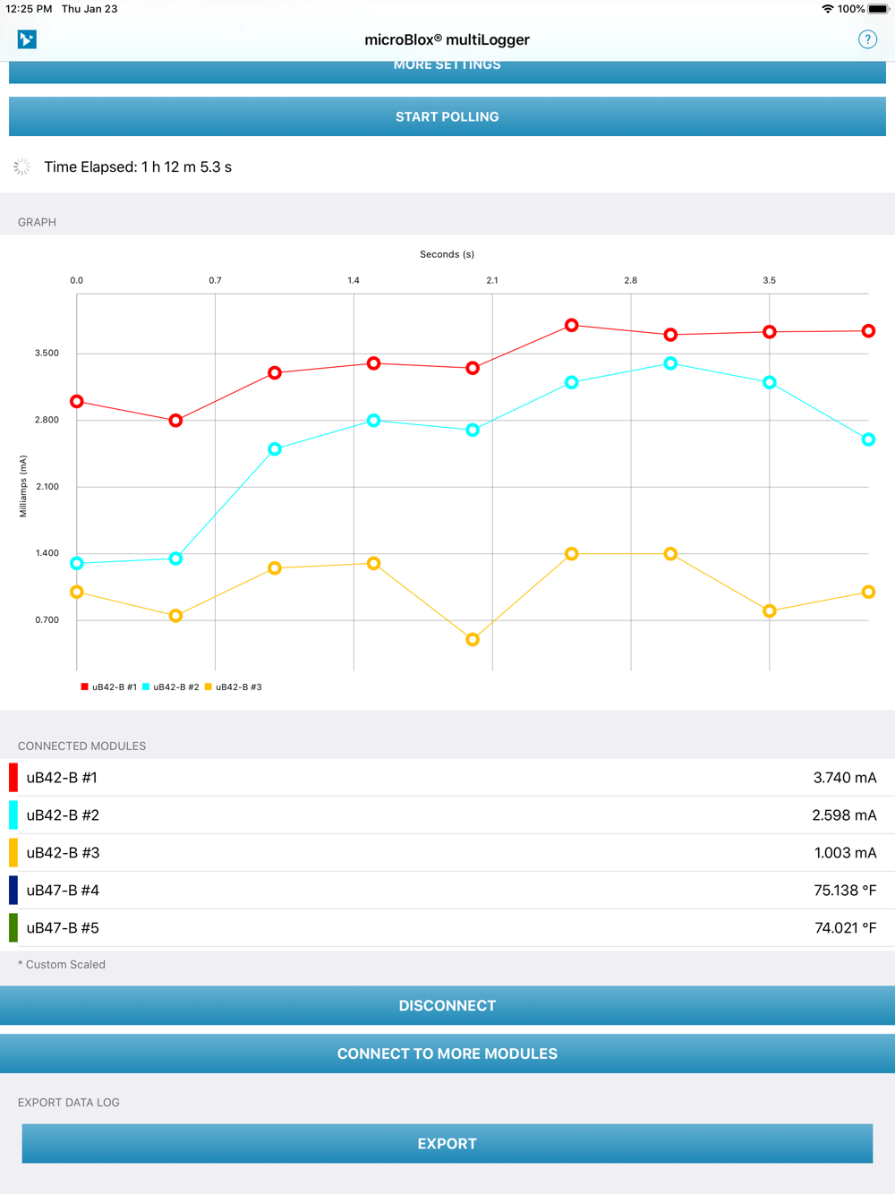The image size is (895, 1194).
Task: Tap the last red data point on graph
Action: click(x=868, y=331)
